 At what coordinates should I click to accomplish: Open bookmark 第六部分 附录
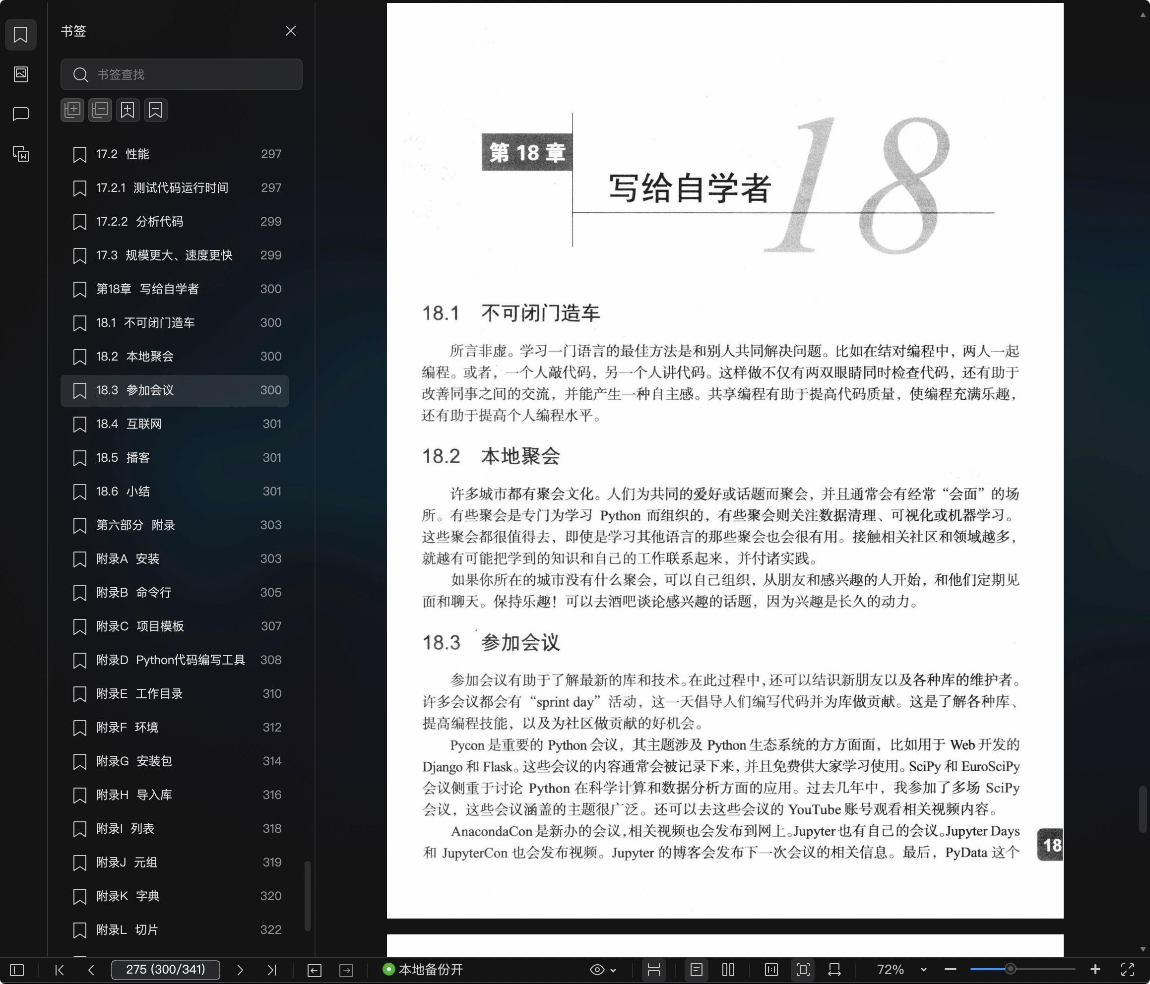point(174,525)
